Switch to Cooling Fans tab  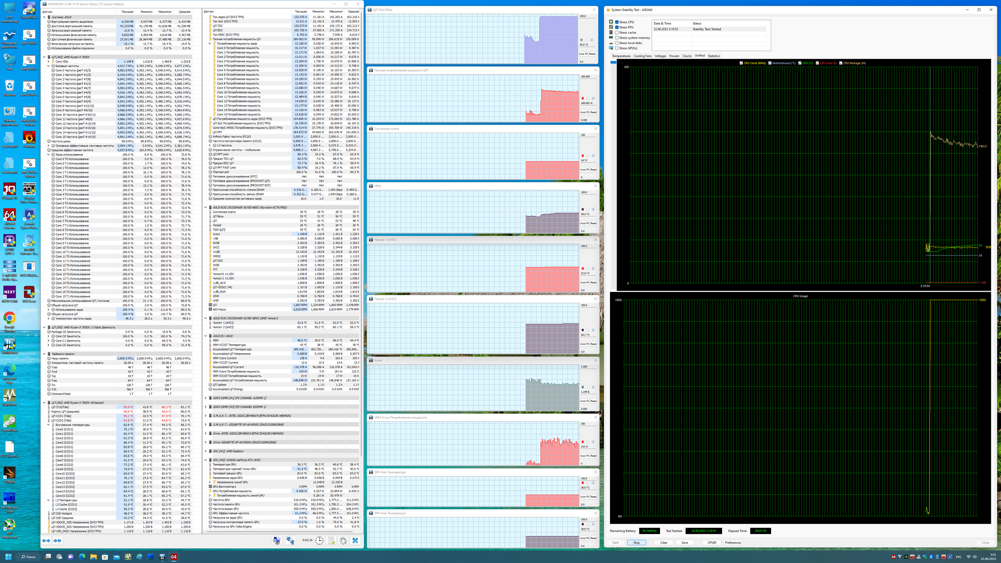pyautogui.click(x=642, y=56)
